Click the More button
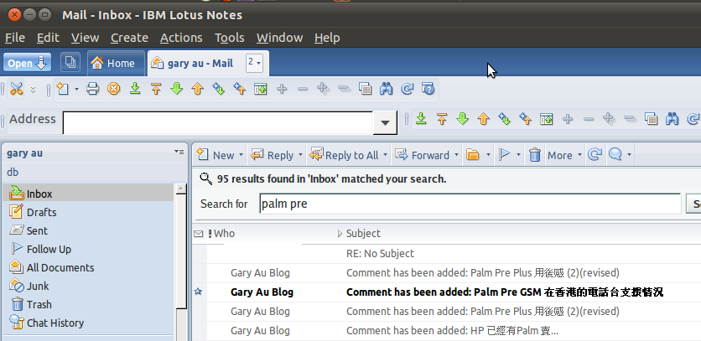Image resolution: width=701 pixels, height=341 pixels. [x=560, y=155]
